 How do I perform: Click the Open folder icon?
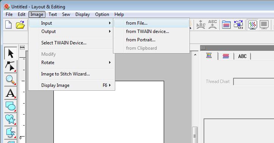(20, 25)
